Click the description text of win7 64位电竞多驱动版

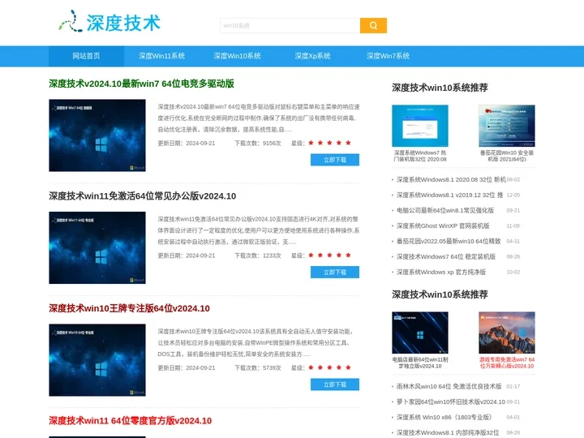259,118
